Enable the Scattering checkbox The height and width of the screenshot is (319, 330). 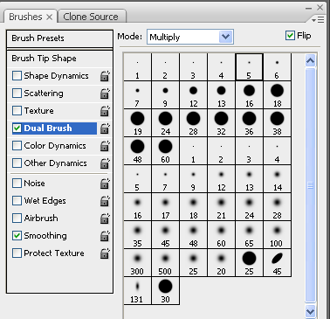click(x=17, y=94)
